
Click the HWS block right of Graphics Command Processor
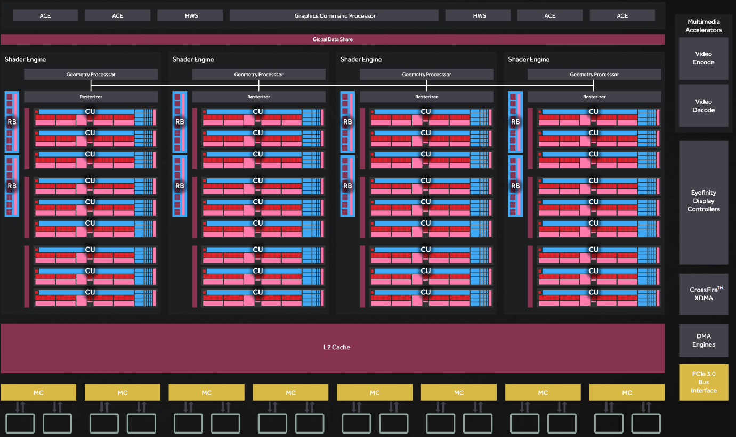(x=479, y=15)
